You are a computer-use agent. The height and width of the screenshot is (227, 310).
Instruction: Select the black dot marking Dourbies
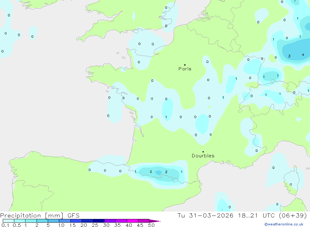(x=203, y=152)
